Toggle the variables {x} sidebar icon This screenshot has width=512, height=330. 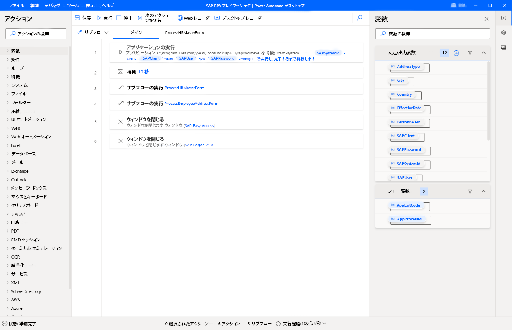(x=504, y=18)
